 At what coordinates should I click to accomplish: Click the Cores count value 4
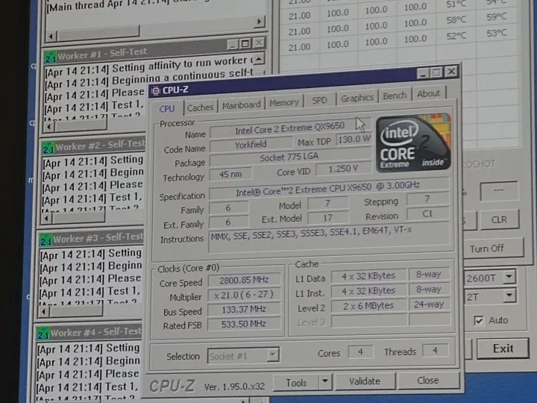[x=360, y=352]
